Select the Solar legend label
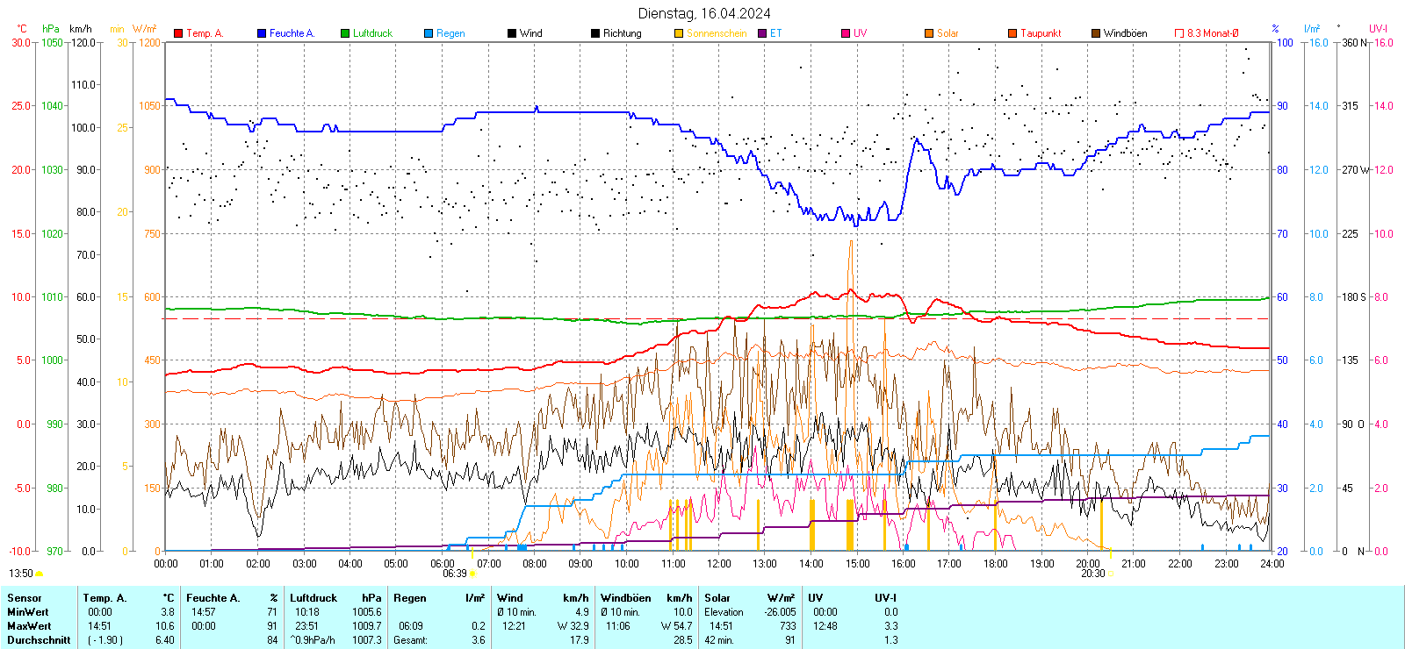Screen dimensions: 1405x649 point(947,33)
